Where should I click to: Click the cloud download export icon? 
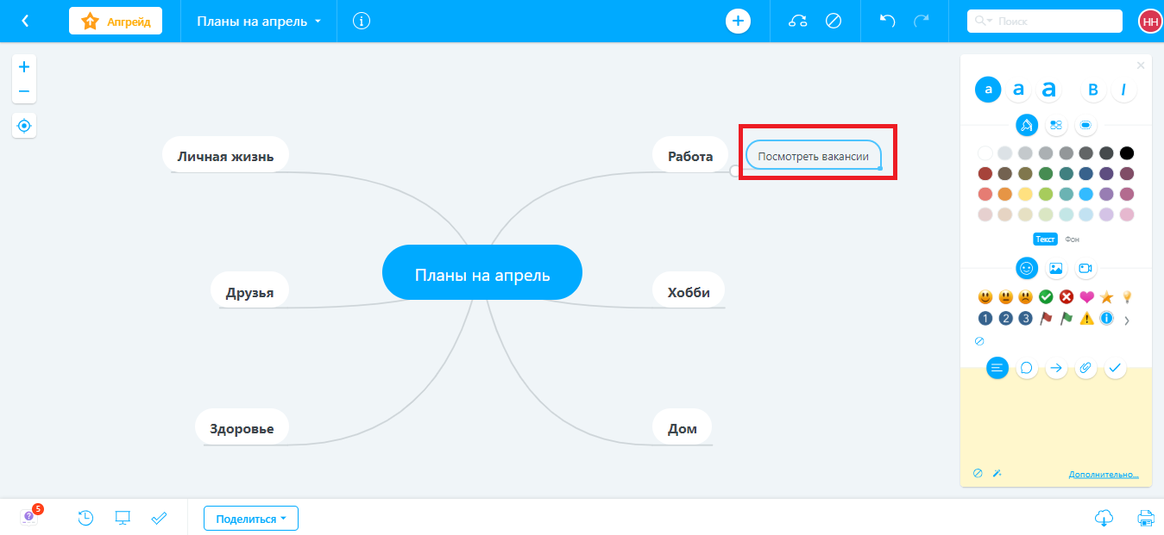pyautogui.click(x=1103, y=518)
